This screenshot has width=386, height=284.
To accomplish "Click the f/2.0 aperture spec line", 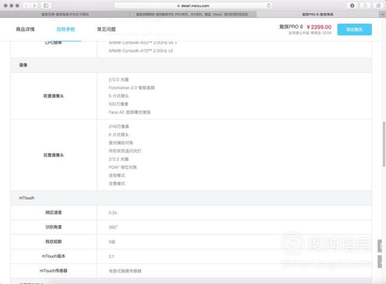I will pyautogui.click(x=119, y=80).
